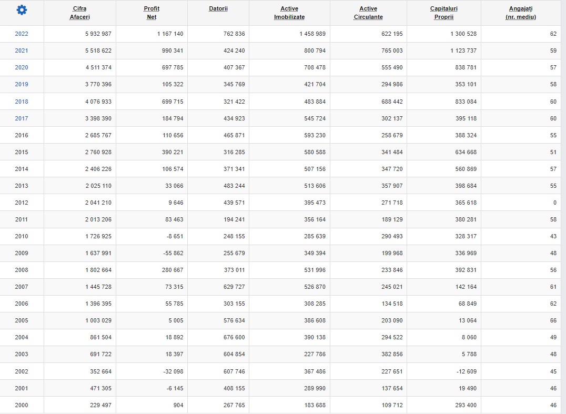Open the 2019 year link

coord(22,84)
